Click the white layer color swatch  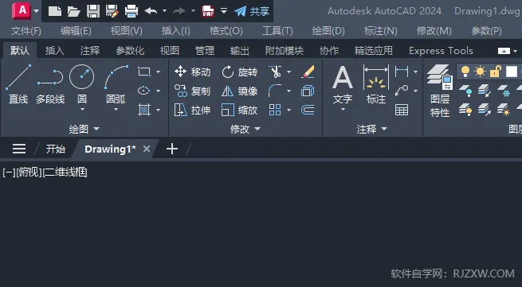(512, 72)
